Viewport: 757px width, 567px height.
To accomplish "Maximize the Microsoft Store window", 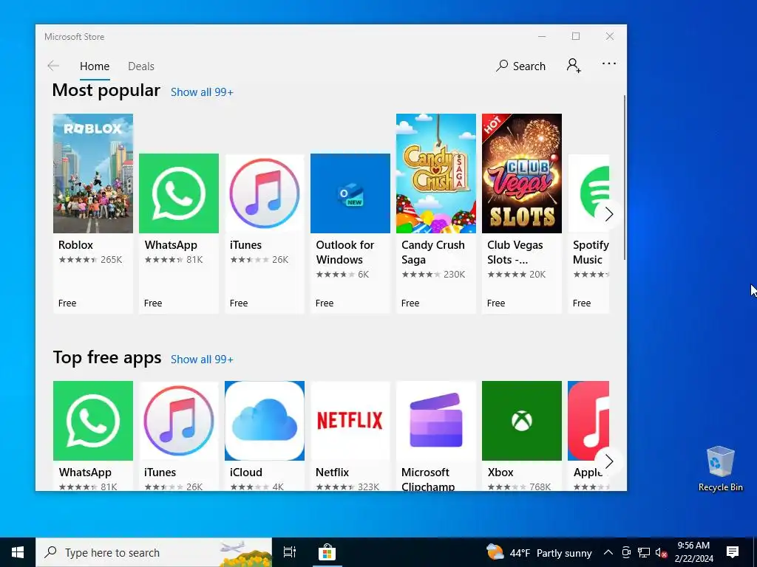I will pyautogui.click(x=575, y=37).
